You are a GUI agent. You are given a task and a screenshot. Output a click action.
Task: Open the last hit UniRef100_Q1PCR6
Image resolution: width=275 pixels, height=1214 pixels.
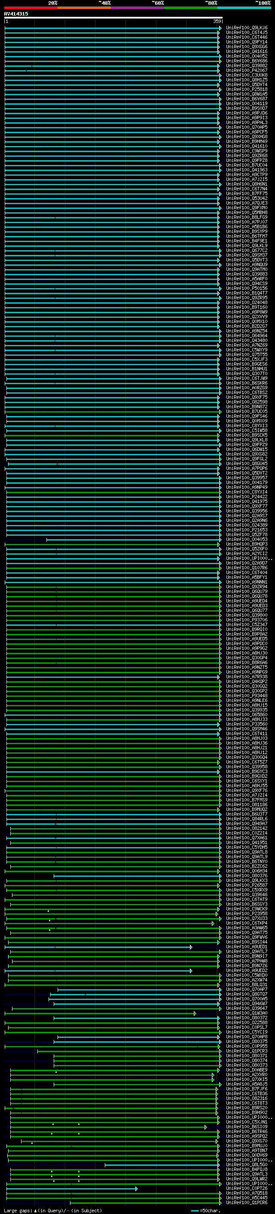tap(247, 1203)
